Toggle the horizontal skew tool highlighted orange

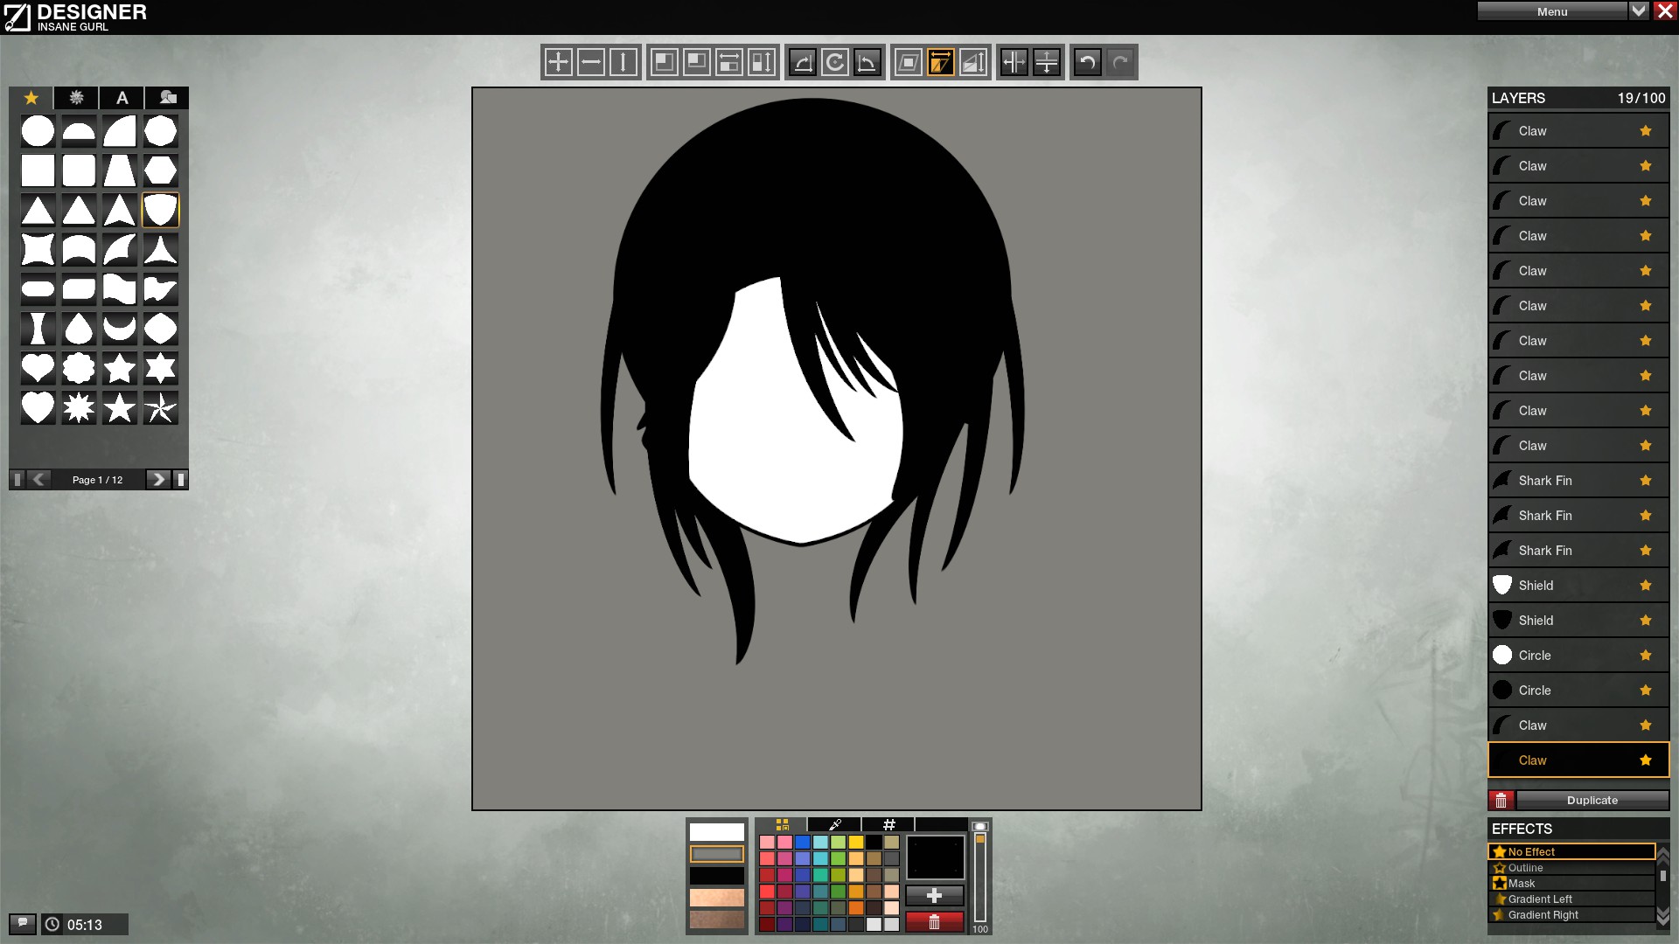click(941, 62)
